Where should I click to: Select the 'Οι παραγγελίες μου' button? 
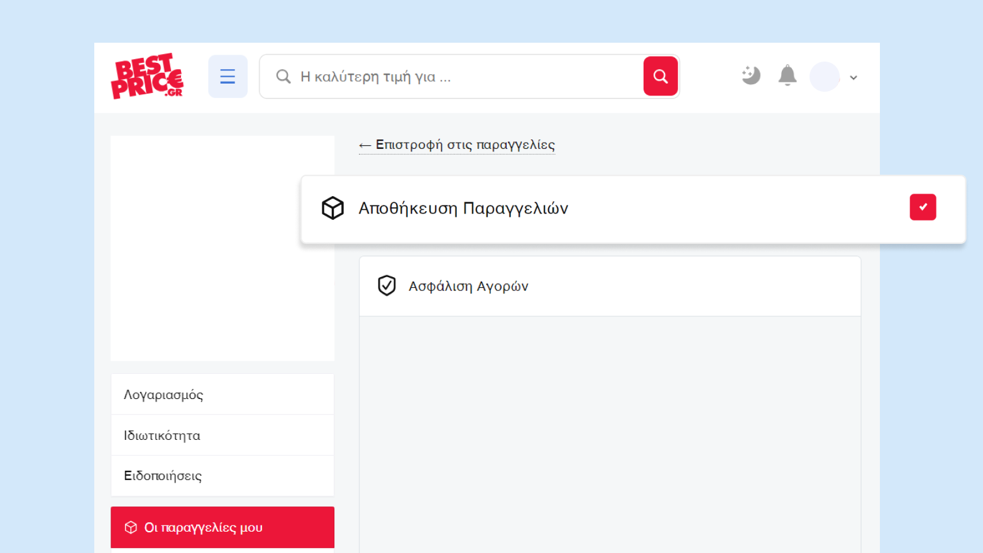click(222, 527)
